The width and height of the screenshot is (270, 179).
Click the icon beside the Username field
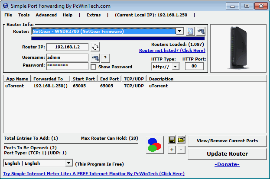95,58
